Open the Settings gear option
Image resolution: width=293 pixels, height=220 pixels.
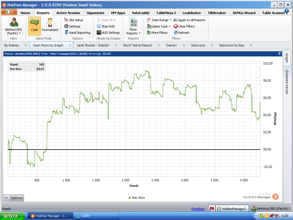[x=72, y=26]
